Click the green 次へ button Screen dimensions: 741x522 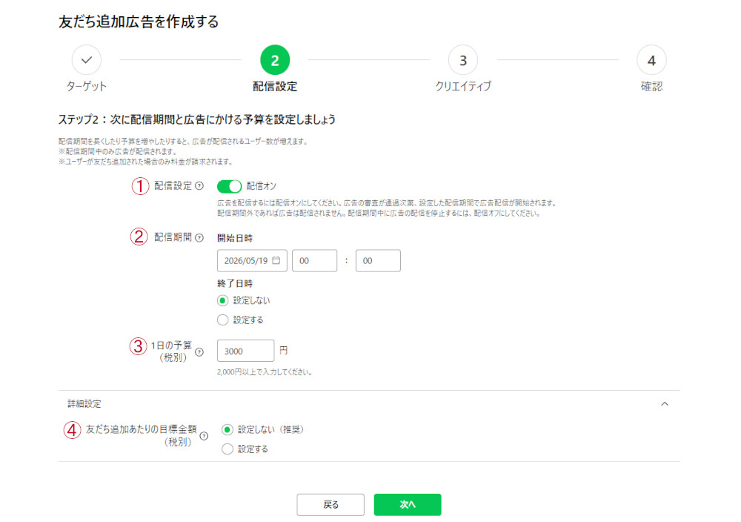[x=408, y=504]
